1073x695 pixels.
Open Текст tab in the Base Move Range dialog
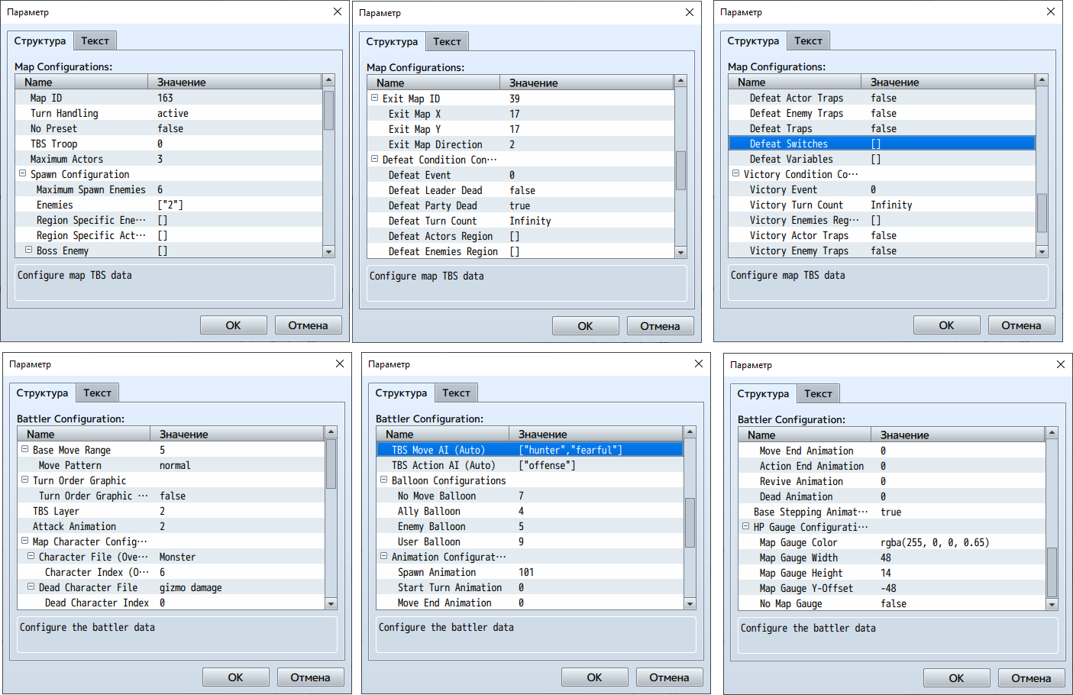coord(98,393)
